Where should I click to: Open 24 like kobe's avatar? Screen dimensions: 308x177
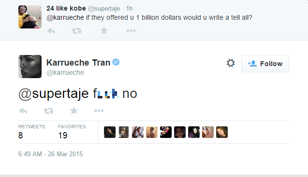30,17
